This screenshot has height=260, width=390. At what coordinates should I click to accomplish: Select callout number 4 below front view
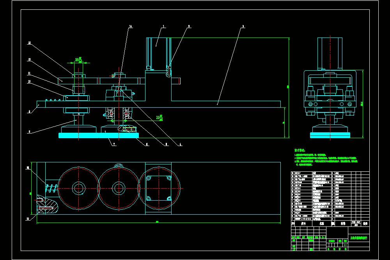[180, 144]
